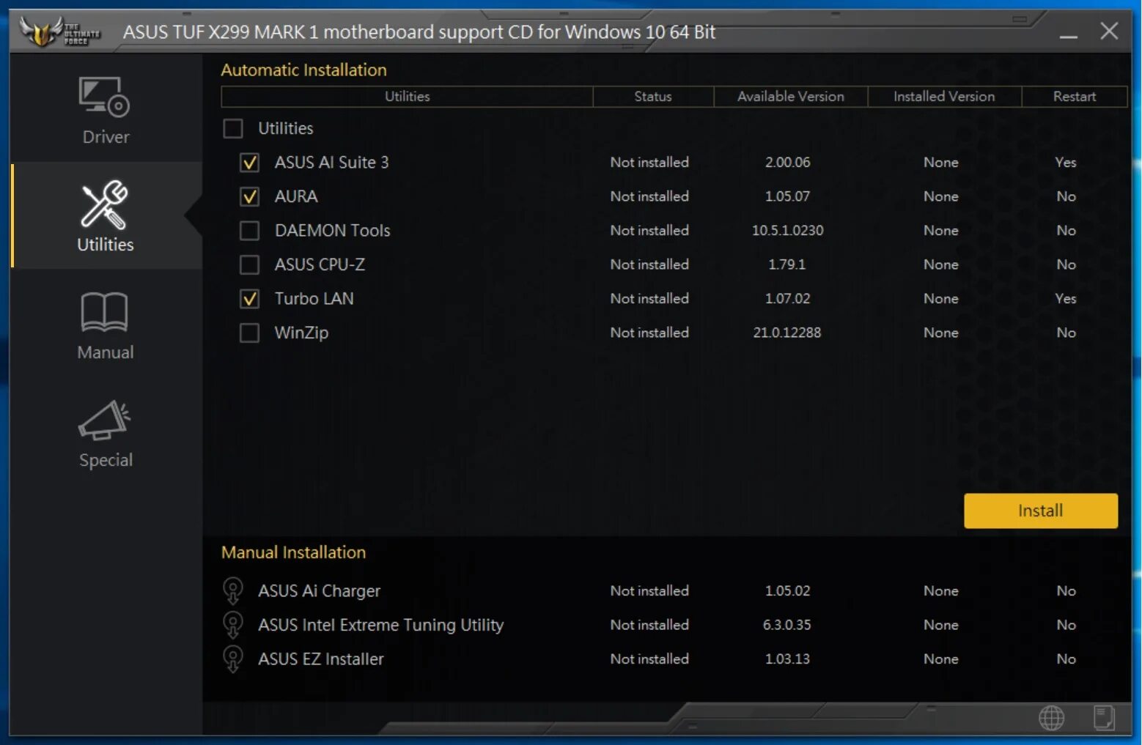Screen dimensions: 1142x745
Task: Click the ASUS EZ Installer label
Action: (321, 659)
